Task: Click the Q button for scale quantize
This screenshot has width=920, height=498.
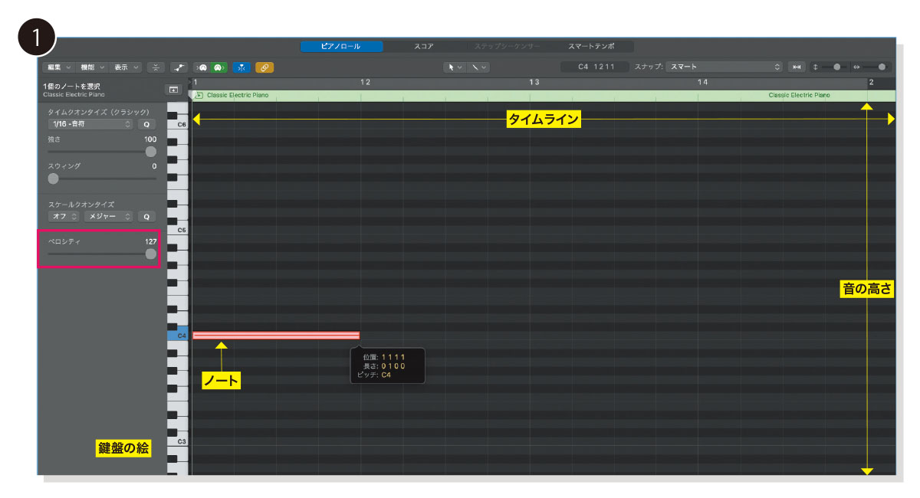Action: 146,217
